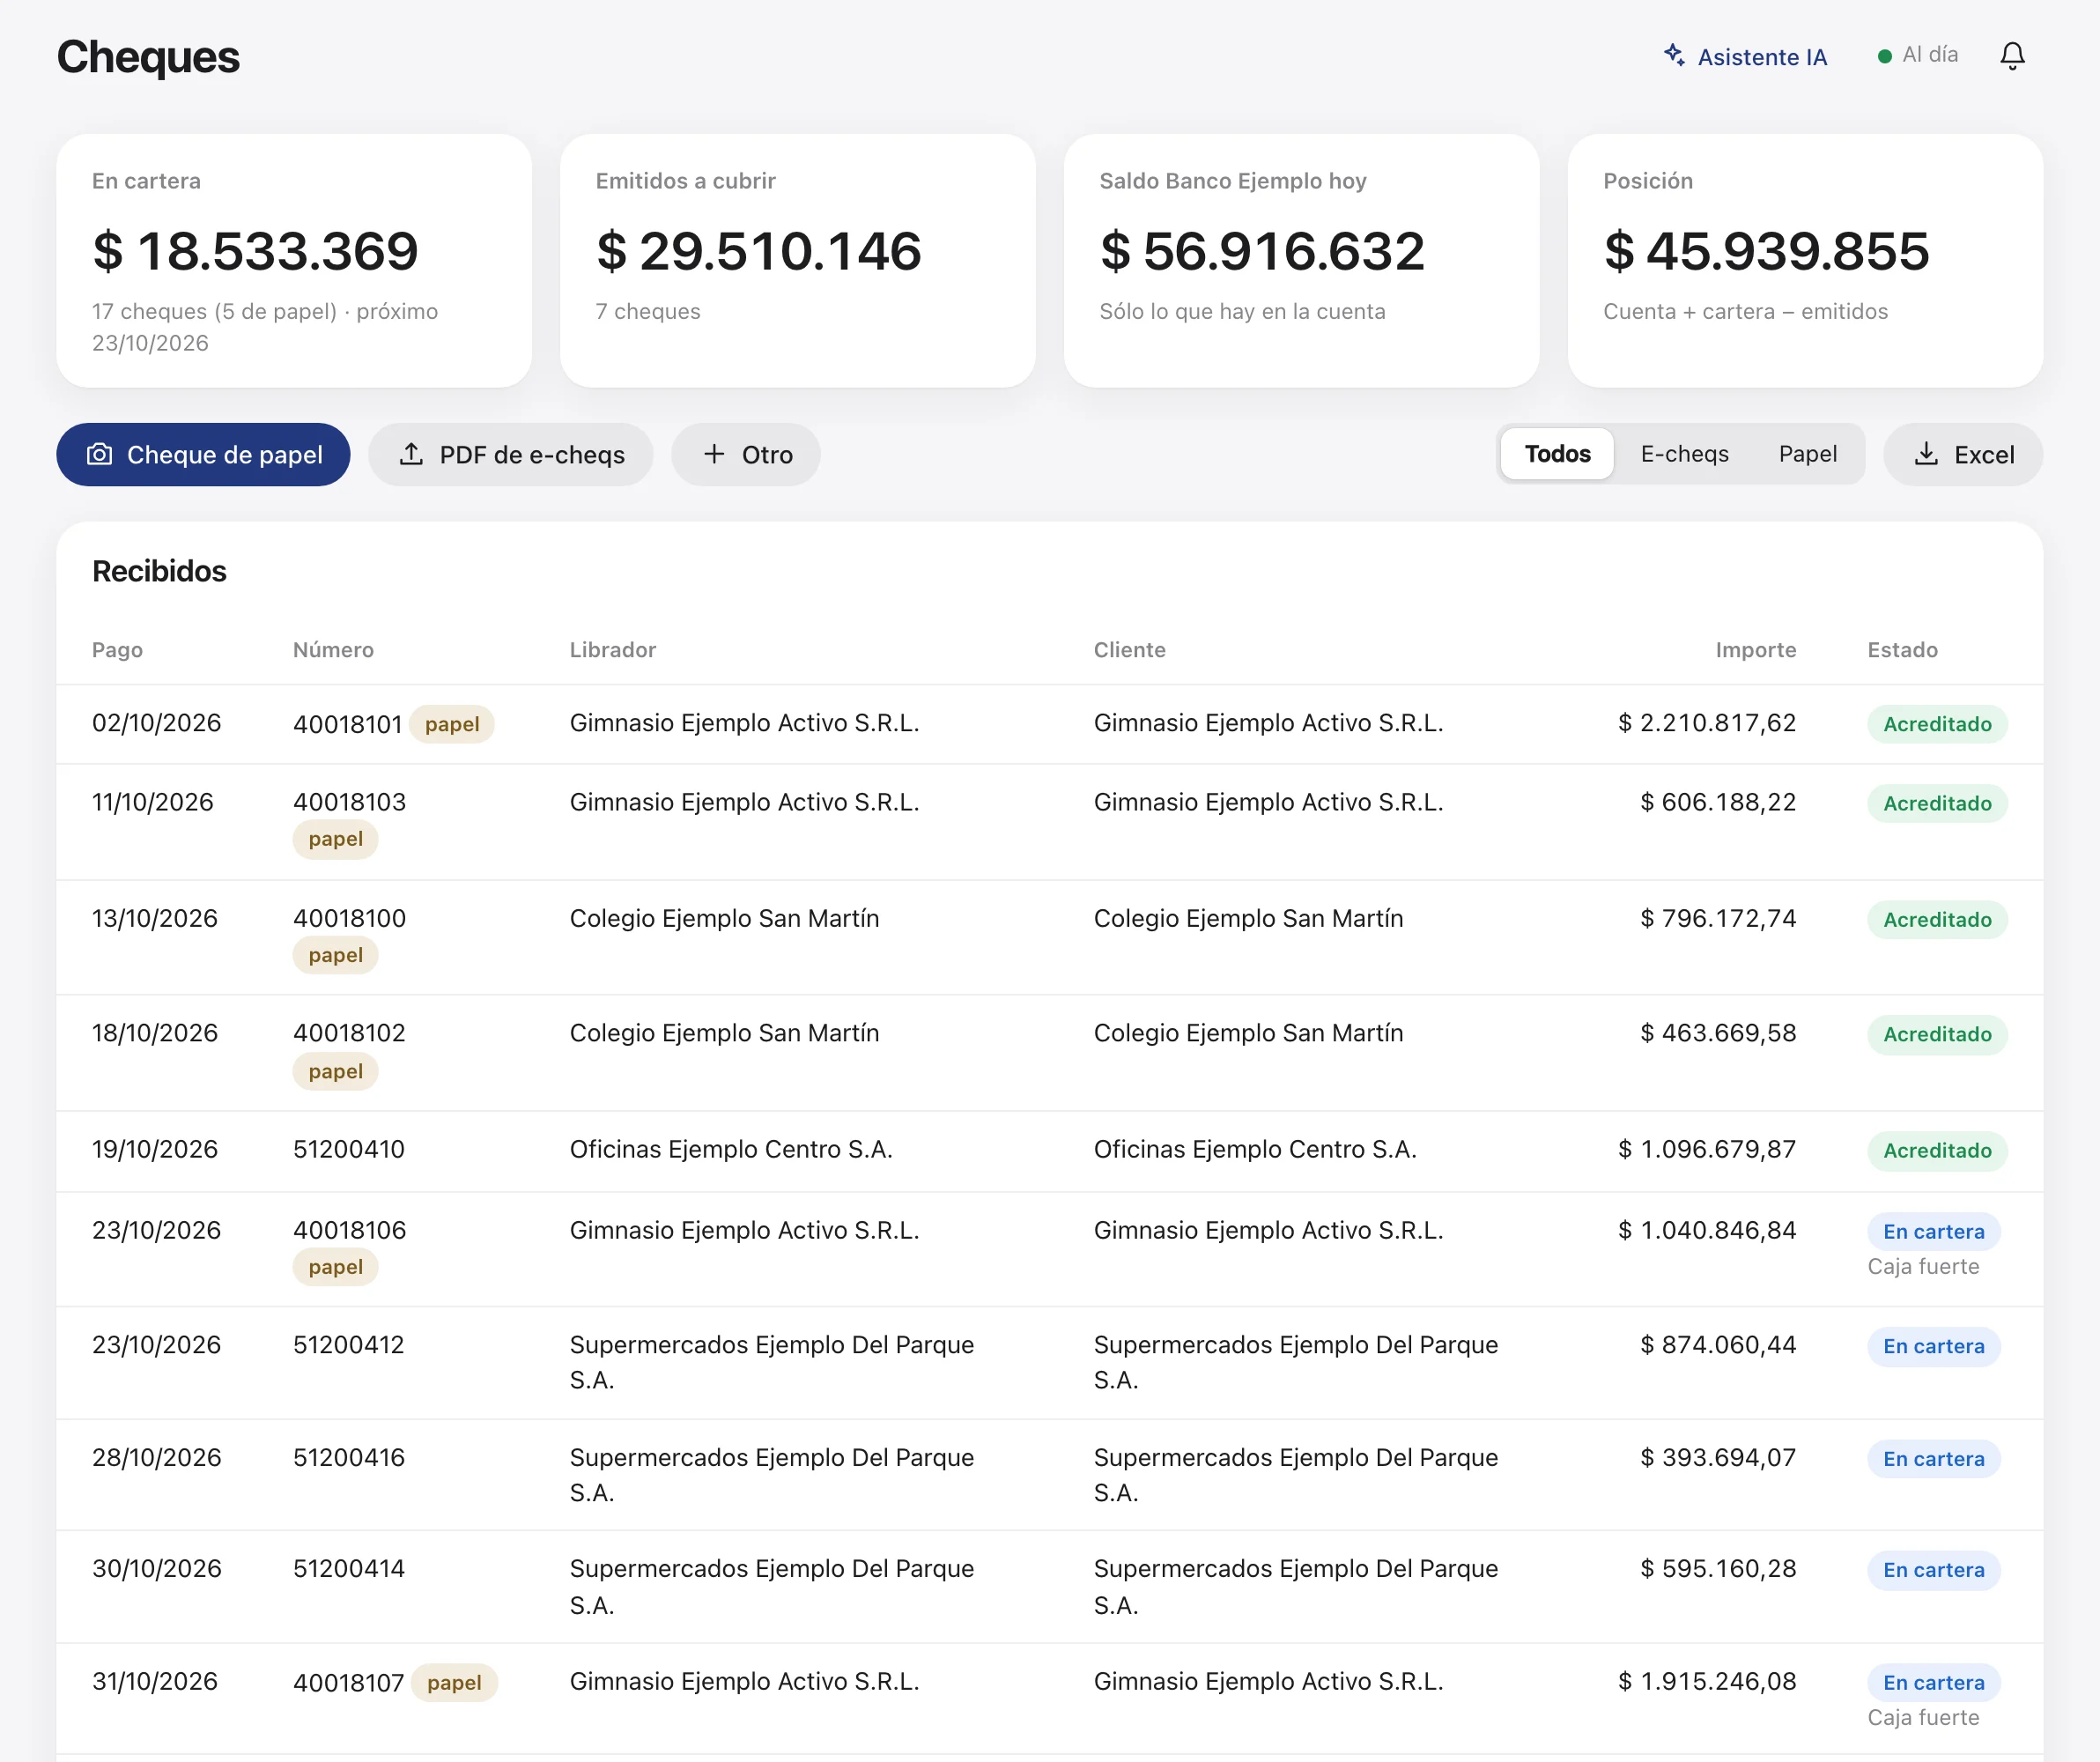Click the Saldo Banco Ejemplo hoy amount

click(x=1262, y=251)
